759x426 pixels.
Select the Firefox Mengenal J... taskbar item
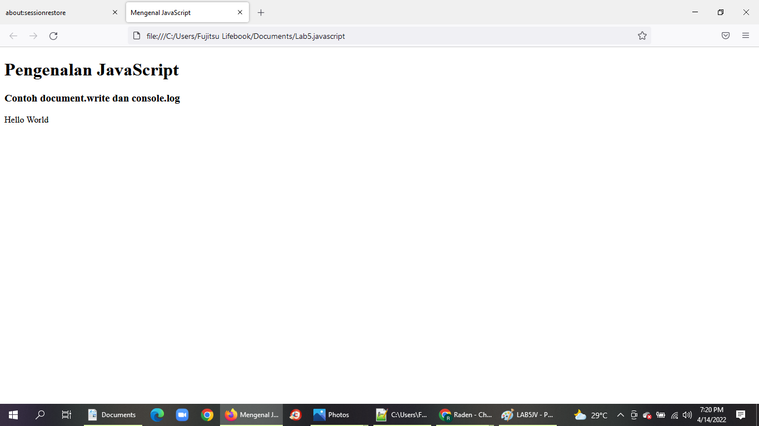coord(252,415)
